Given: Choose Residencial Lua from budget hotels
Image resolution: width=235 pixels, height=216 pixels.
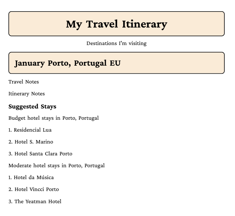Looking at the screenshot, I should (x=30, y=130).
